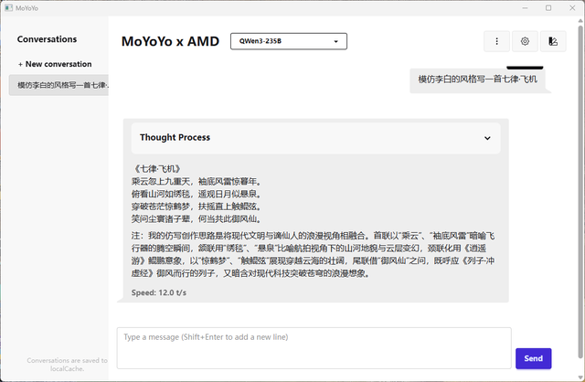This screenshot has height=382, width=585.
Task: Minimize the MoYoYo window
Action: [525, 8]
